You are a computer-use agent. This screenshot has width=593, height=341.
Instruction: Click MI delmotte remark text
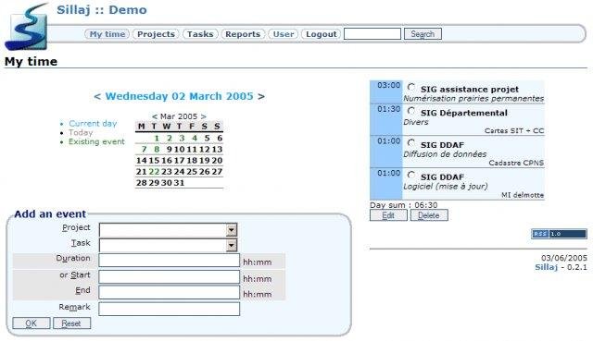coord(523,195)
